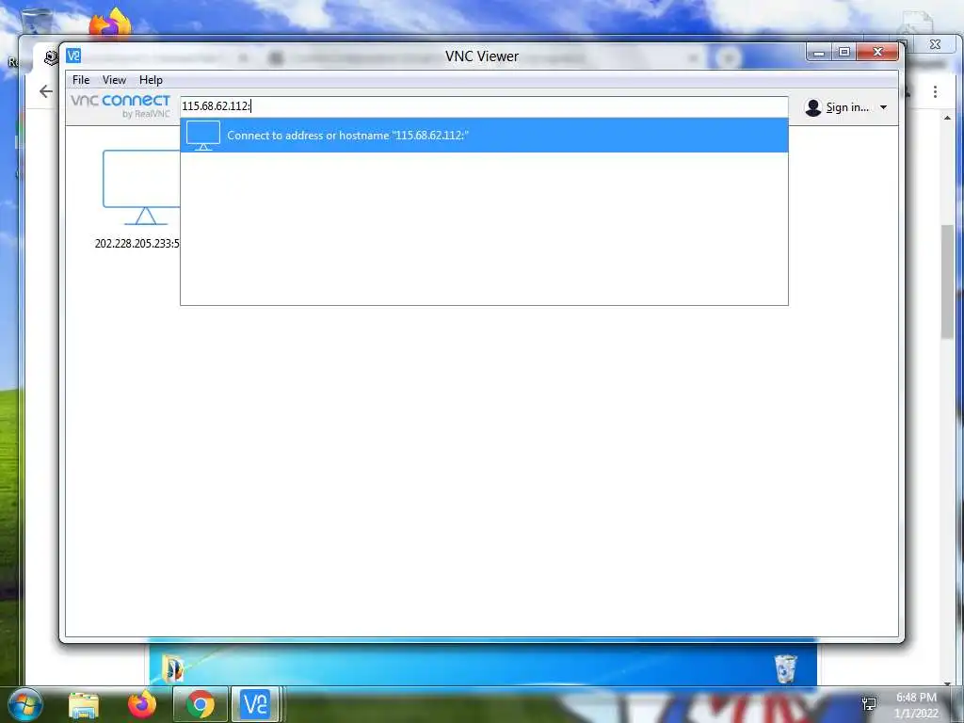Expand the Sign in dropdown arrow
The height and width of the screenshot is (723, 964).
pyautogui.click(x=883, y=107)
